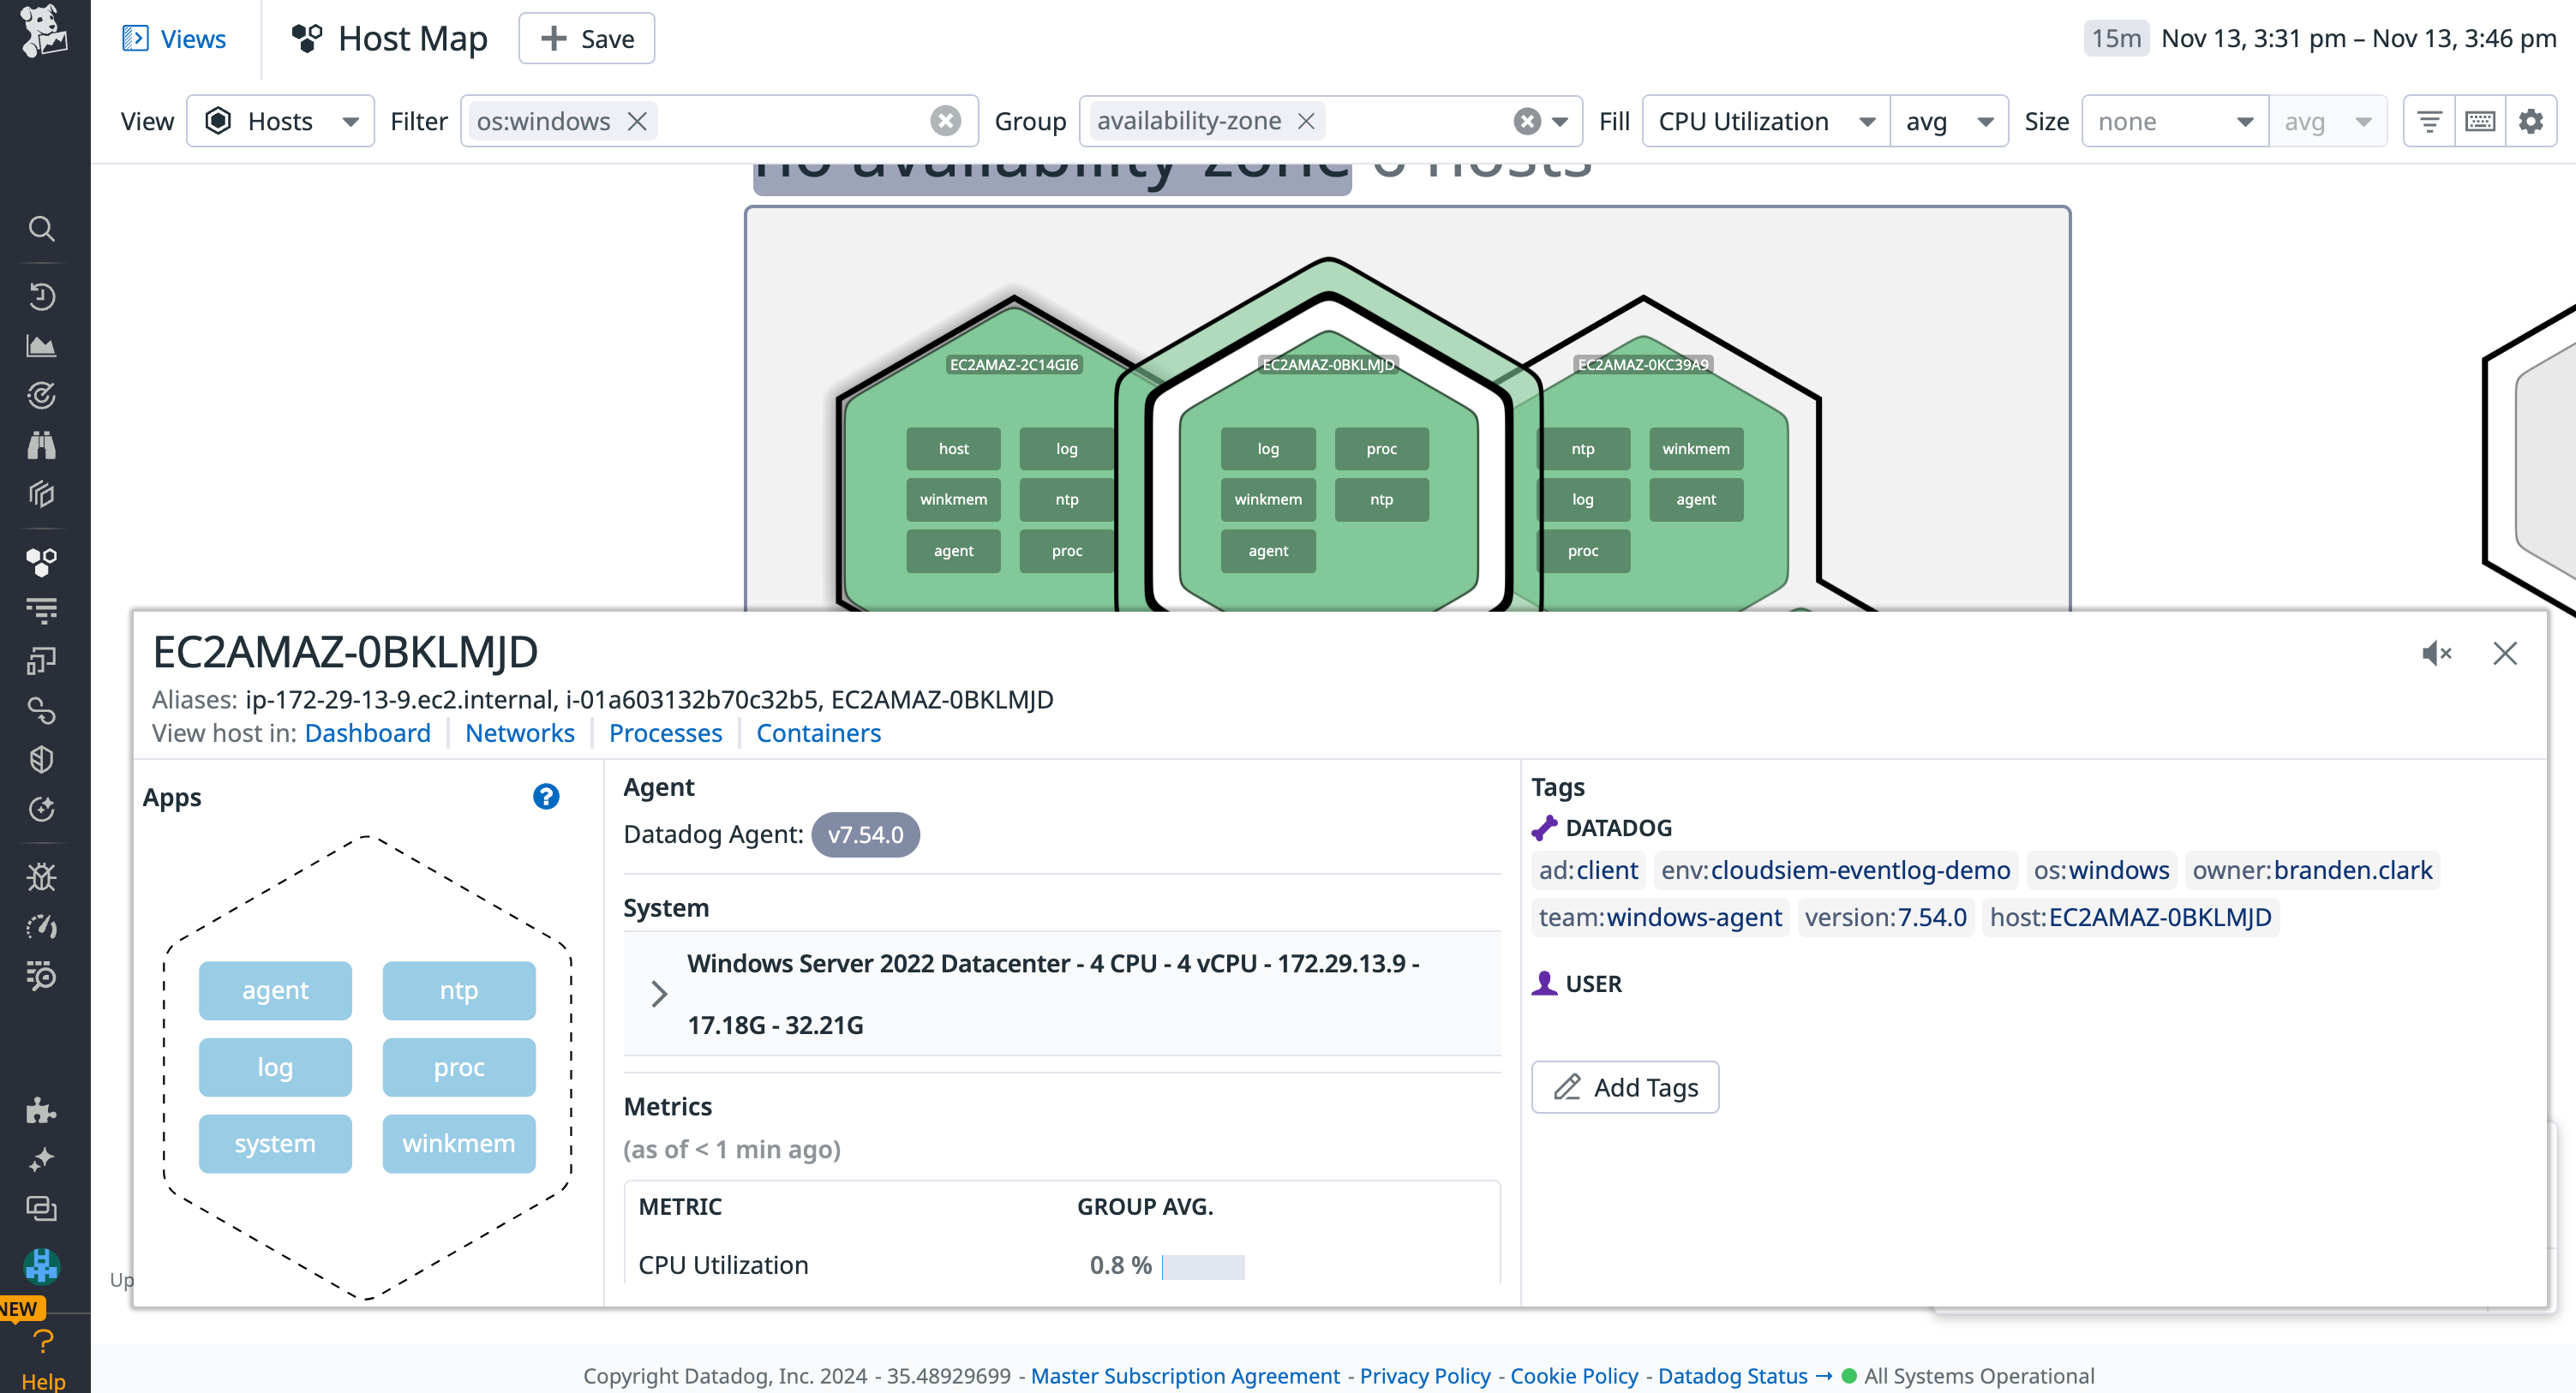Image resolution: width=2576 pixels, height=1393 pixels.
Task: Click the shield security icon in sidebar
Action: pos(42,758)
